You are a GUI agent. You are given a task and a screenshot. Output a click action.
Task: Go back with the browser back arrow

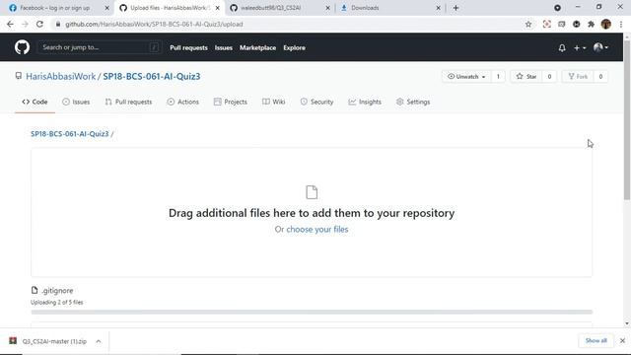(x=10, y=24)
